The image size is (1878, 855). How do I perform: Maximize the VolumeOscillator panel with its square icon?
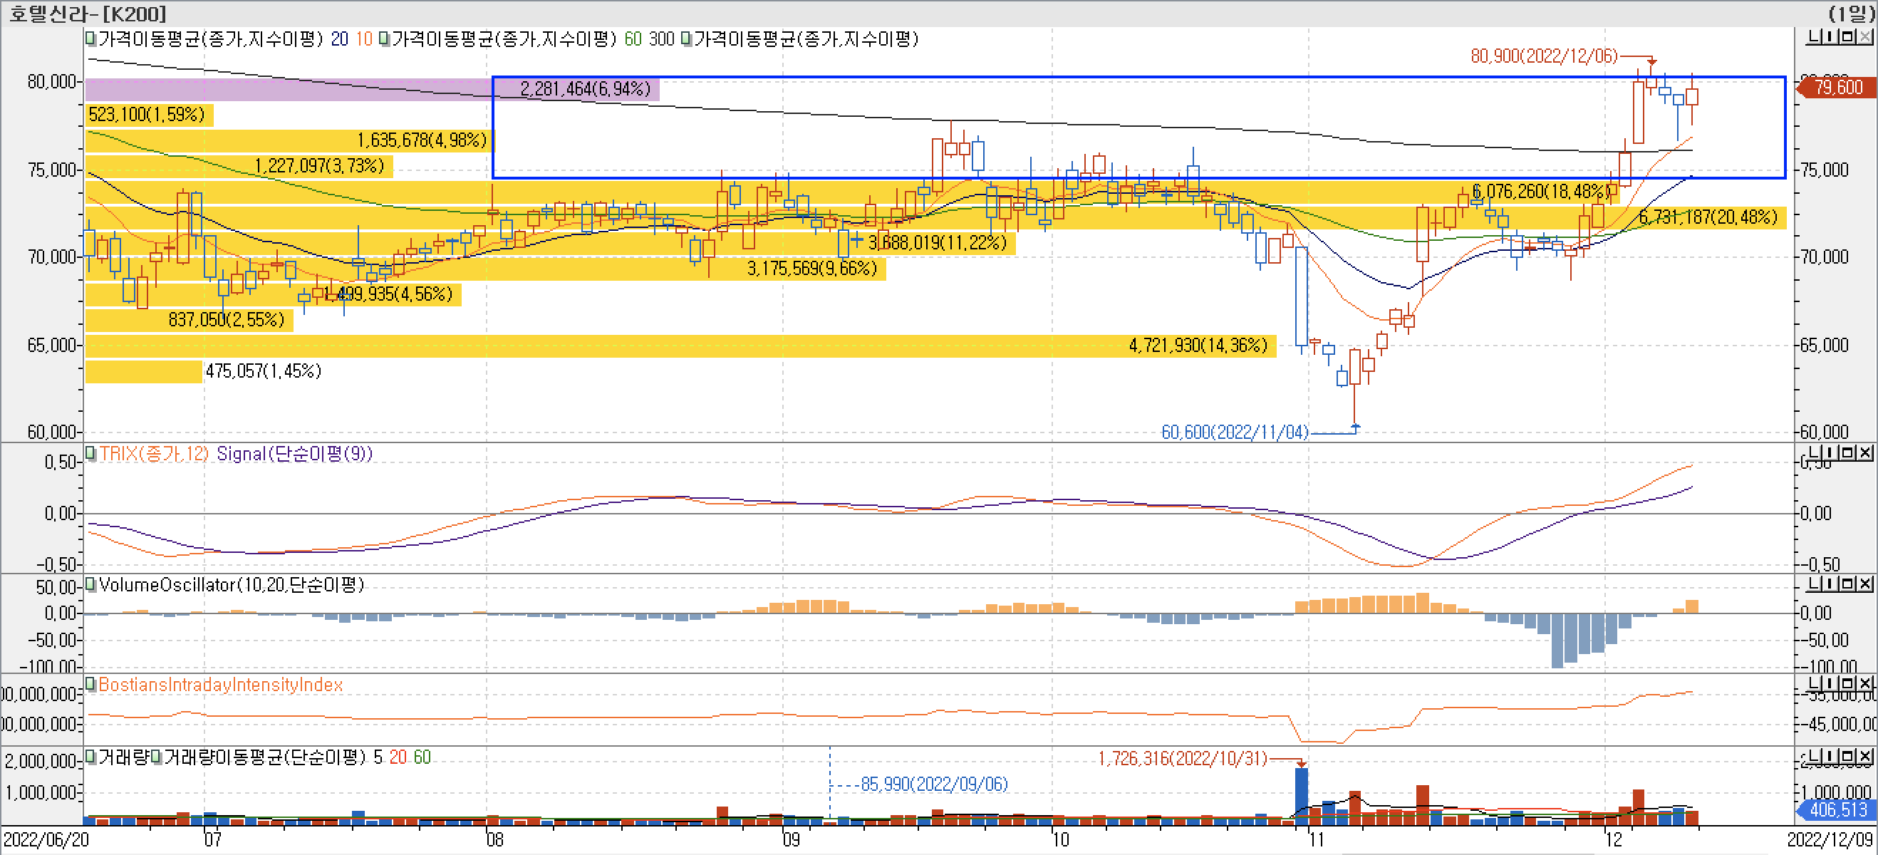coord(1849,584)
